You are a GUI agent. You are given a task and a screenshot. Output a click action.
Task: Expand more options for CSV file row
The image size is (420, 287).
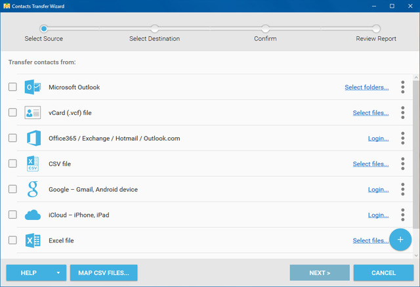pos(402,164)
